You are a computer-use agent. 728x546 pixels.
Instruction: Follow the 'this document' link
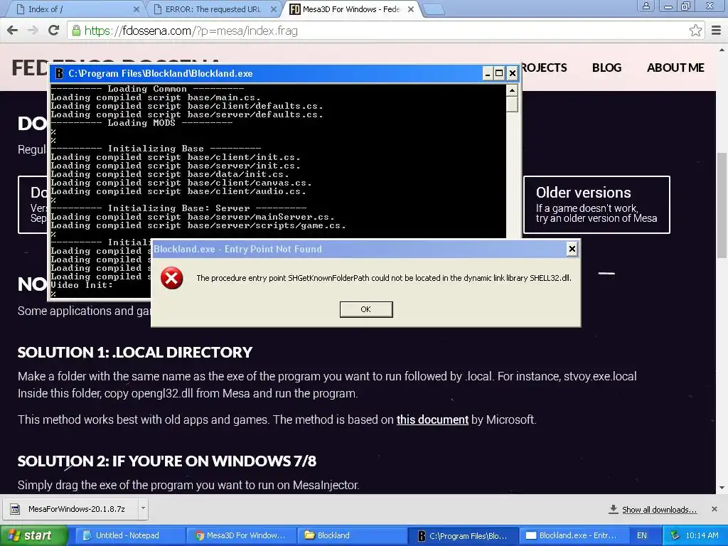click(x=432, y=419)
